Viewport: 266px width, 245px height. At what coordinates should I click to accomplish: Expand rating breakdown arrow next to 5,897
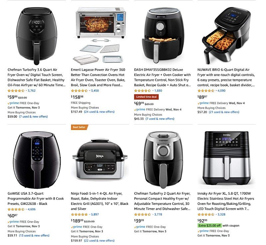coord(89,214)
